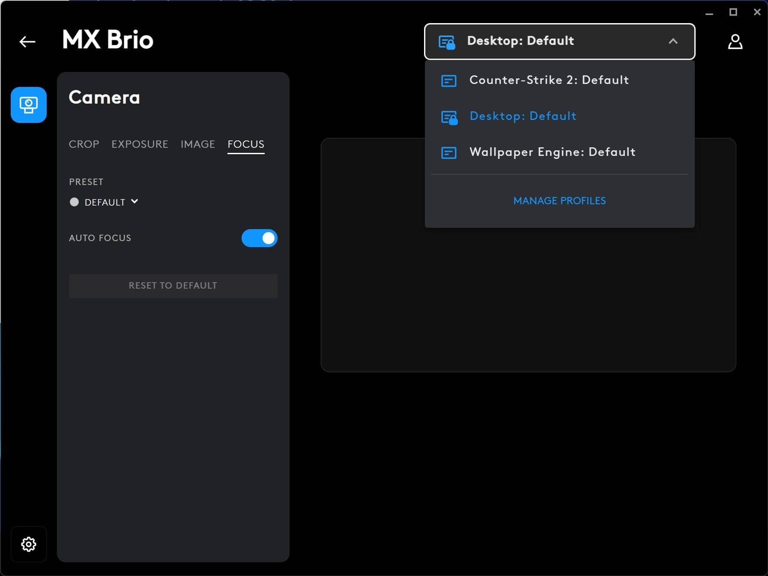Open MANAGE PROFILES link
The image size is (768, 576).
559,200
